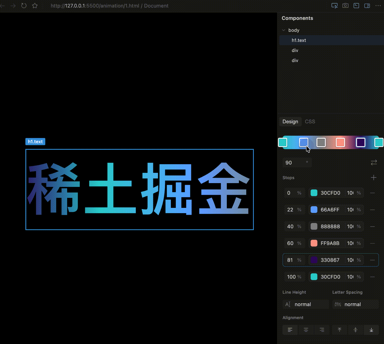384x344 pixels.
Task: Click the swap gradient direction icon
Action: pyautogui.click(x=374, y=162)
